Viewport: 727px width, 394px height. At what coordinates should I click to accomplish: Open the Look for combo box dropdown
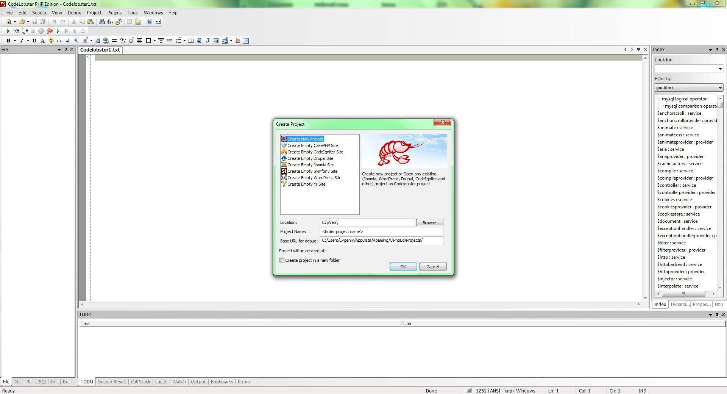coord(720,69)
